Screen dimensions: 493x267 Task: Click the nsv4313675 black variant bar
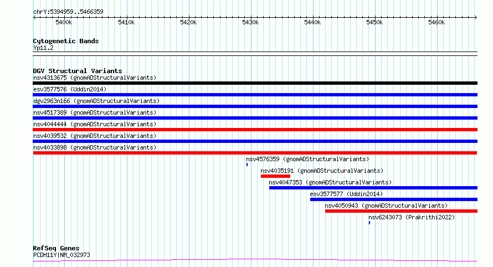click(x=255, y=83)
